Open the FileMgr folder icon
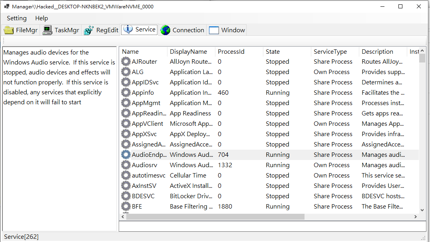This screenshot has height=242, width=430. [x=8, y=30]
